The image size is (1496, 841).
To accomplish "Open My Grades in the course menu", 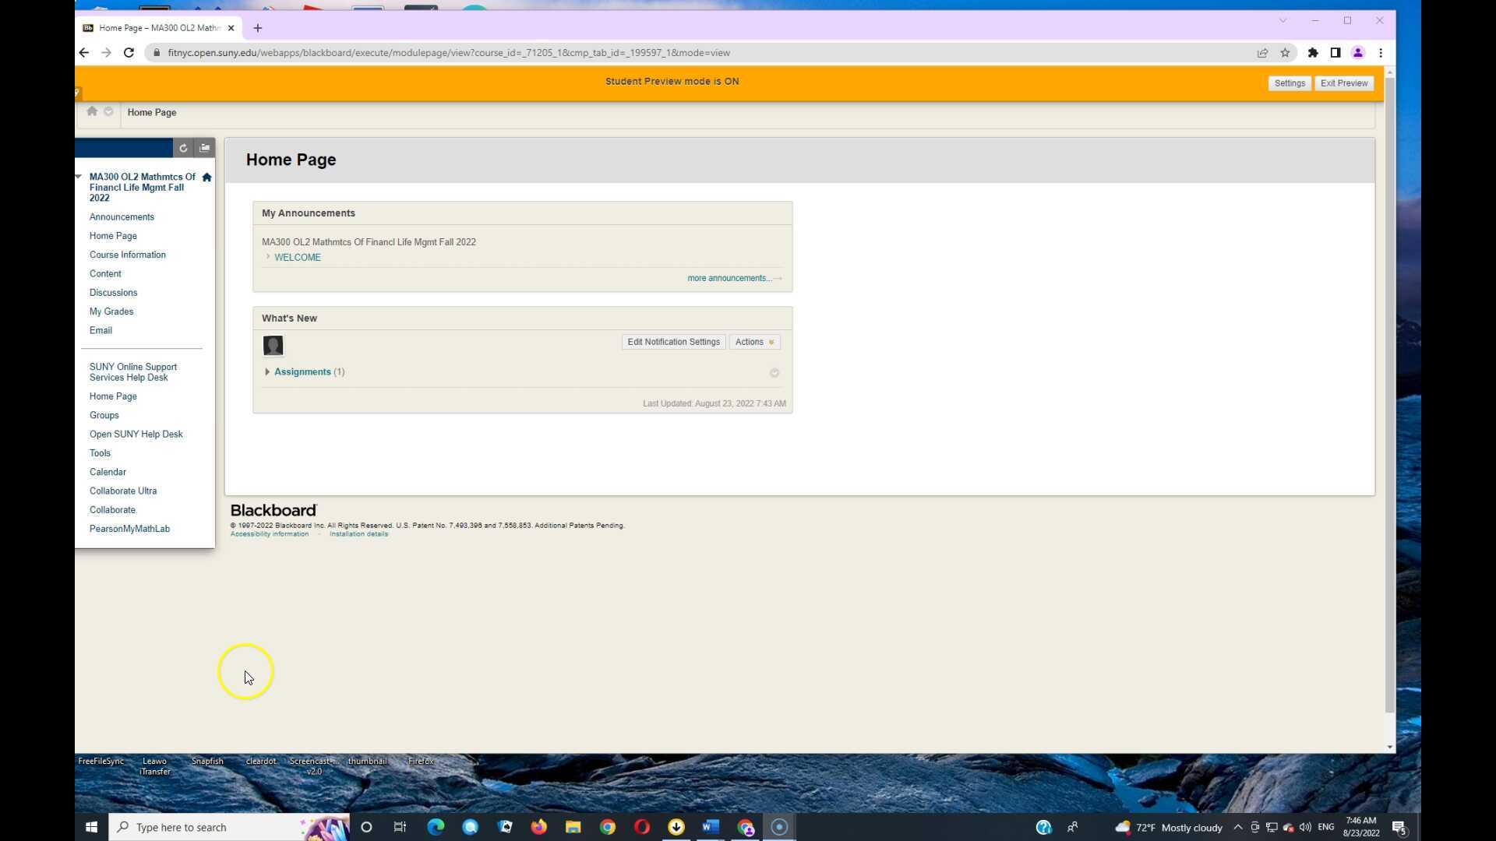I will (111, 311).
